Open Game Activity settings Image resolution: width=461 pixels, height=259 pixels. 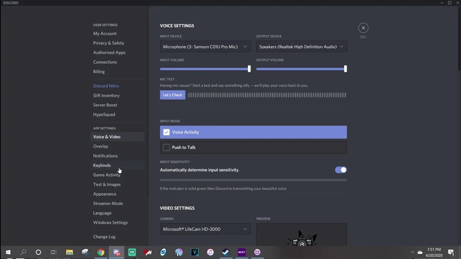pyautogui.click(x=107, y=175)
